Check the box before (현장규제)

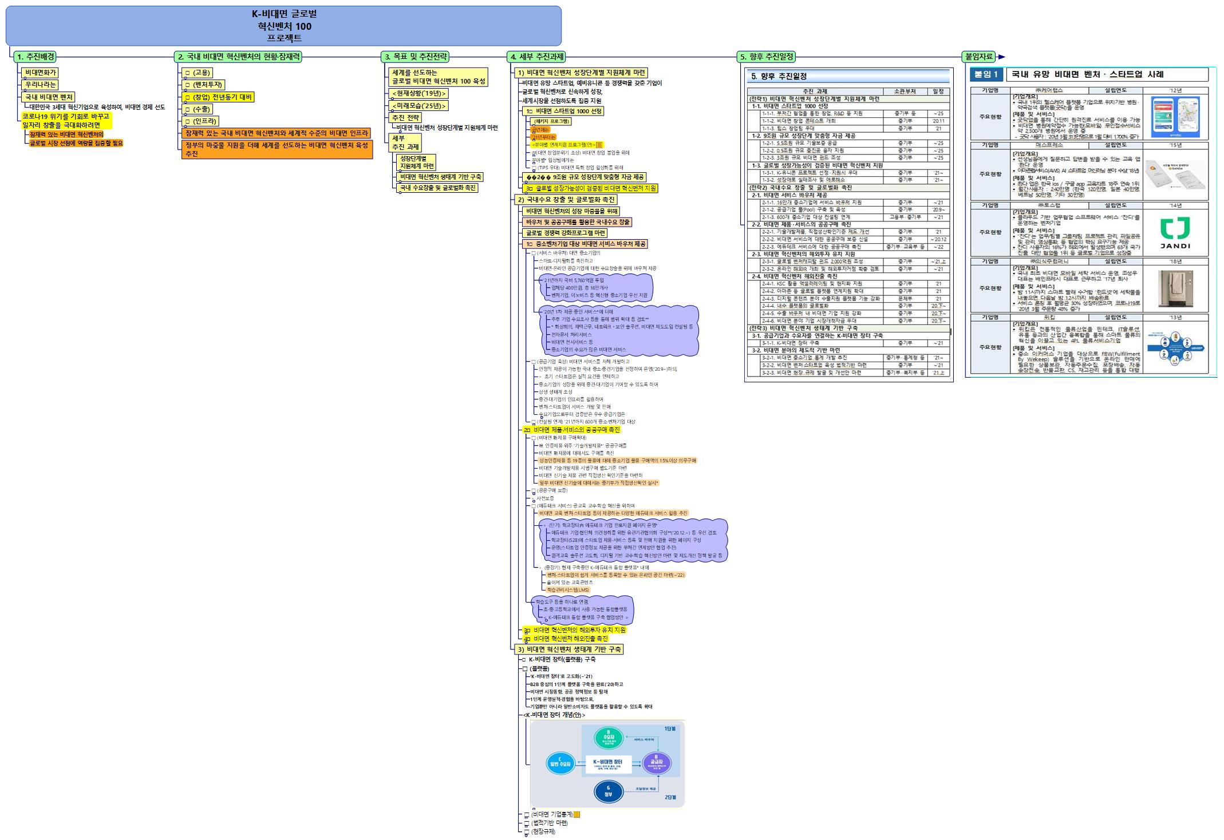point(526,832)
